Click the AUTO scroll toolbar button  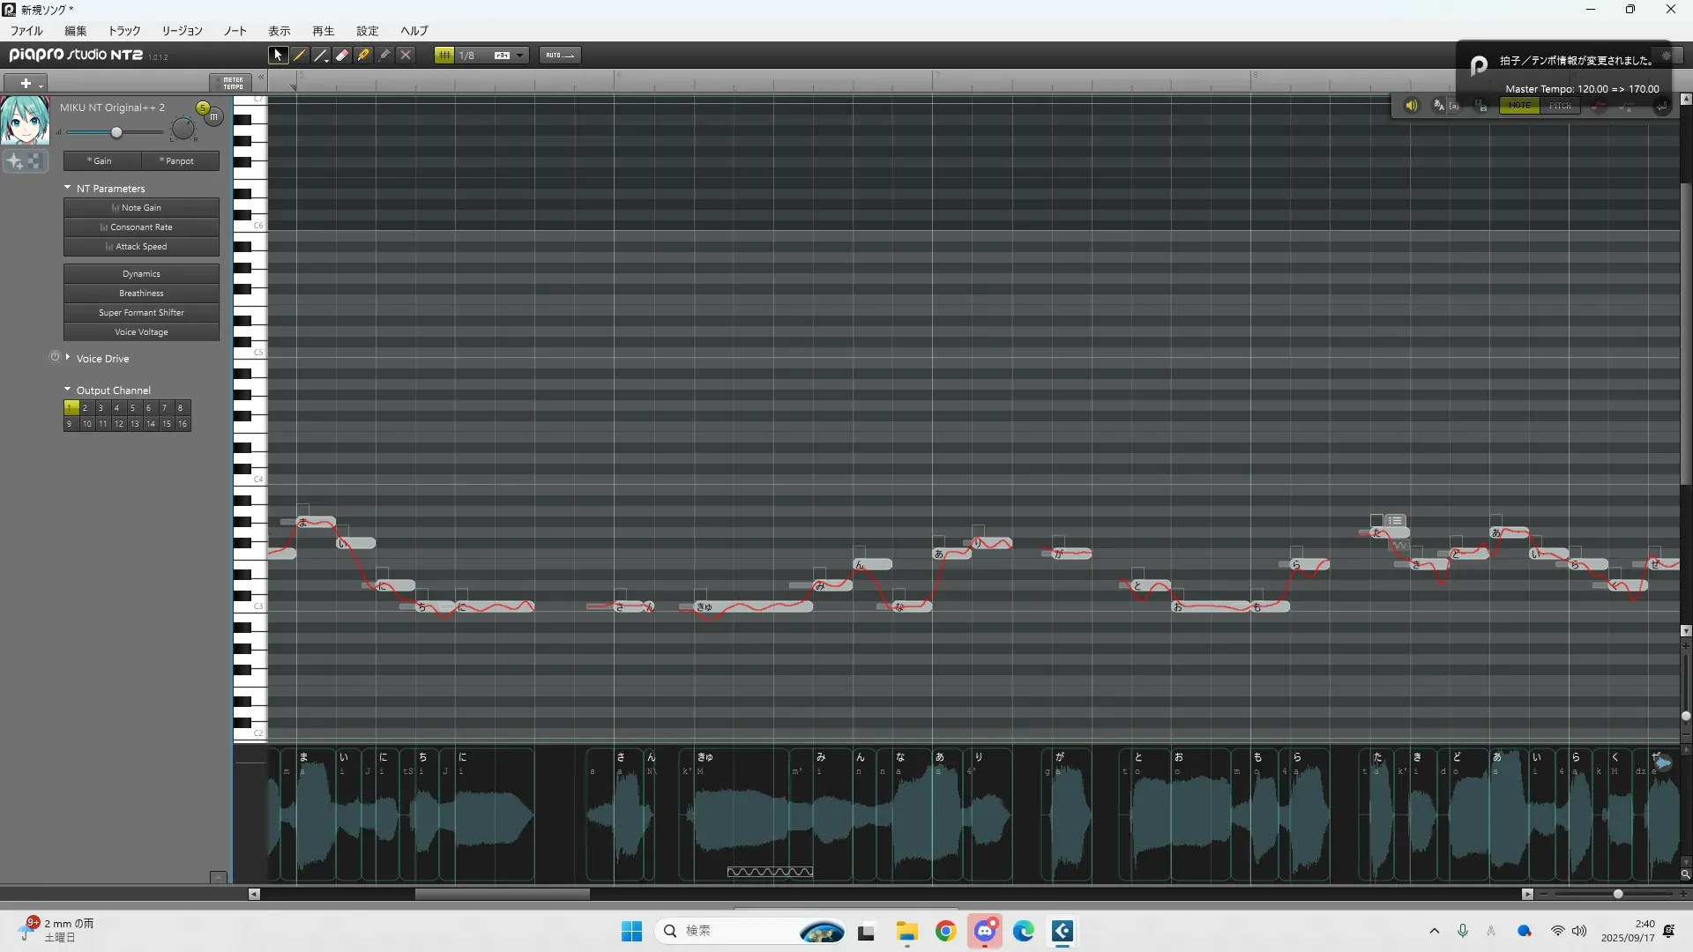coord(559,55)
